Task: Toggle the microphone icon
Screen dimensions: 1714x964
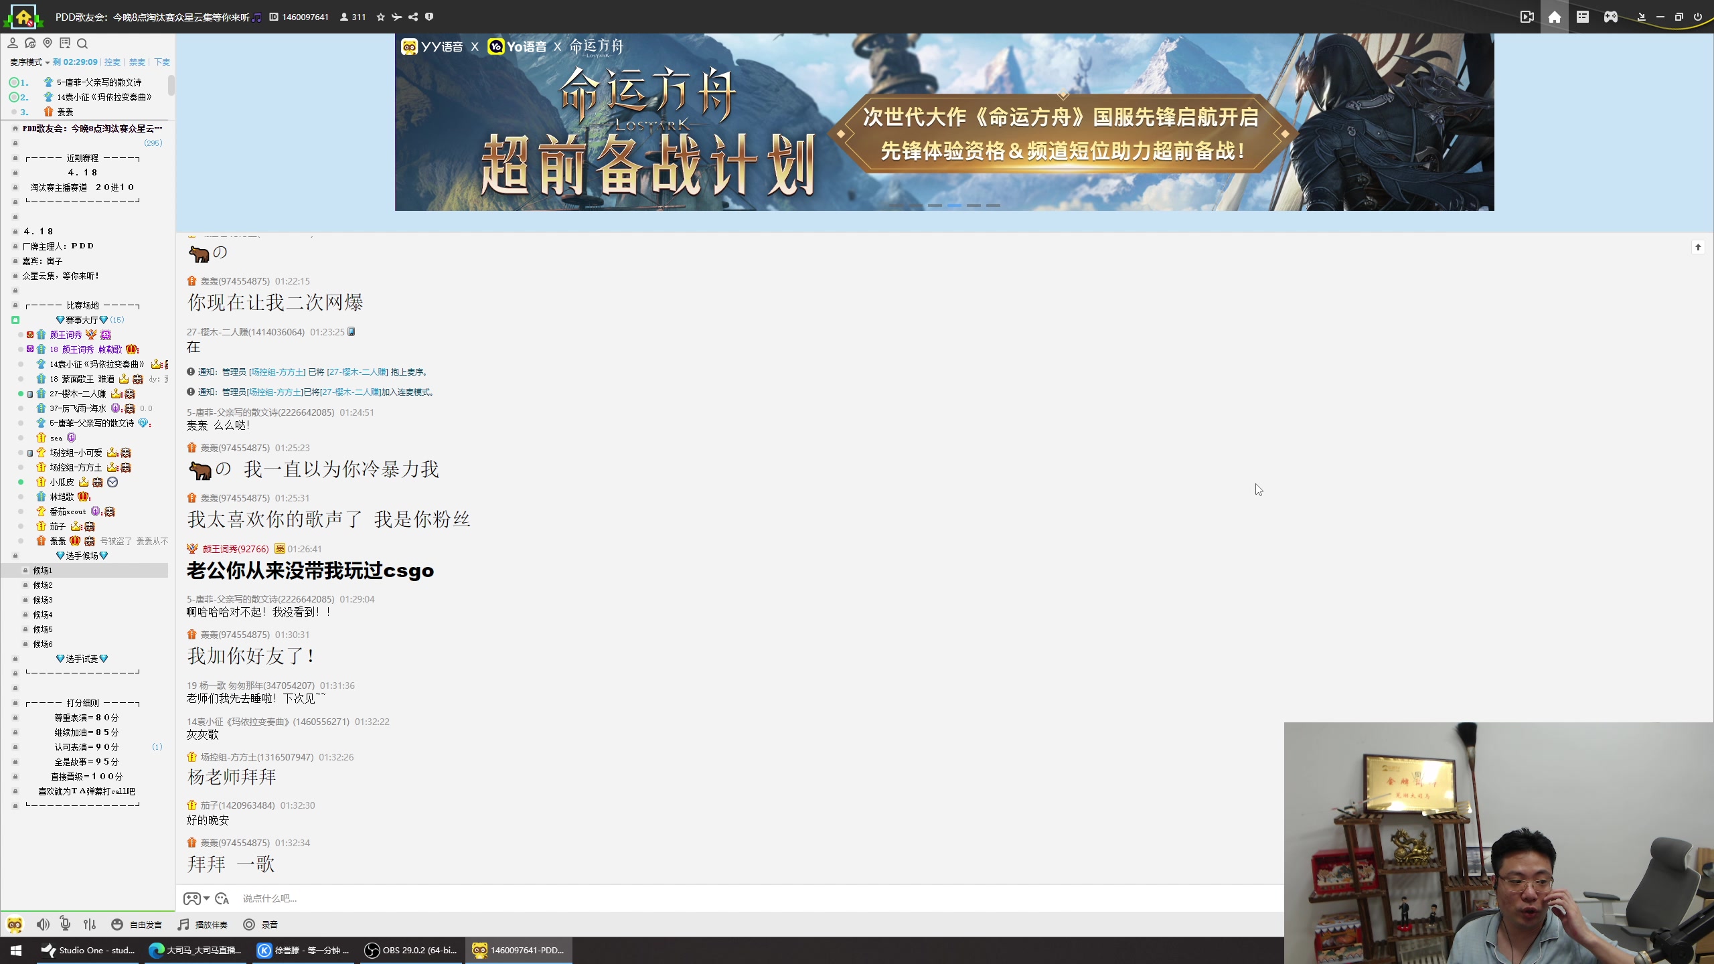Action: pyautogui.click(x=65, y=925)
